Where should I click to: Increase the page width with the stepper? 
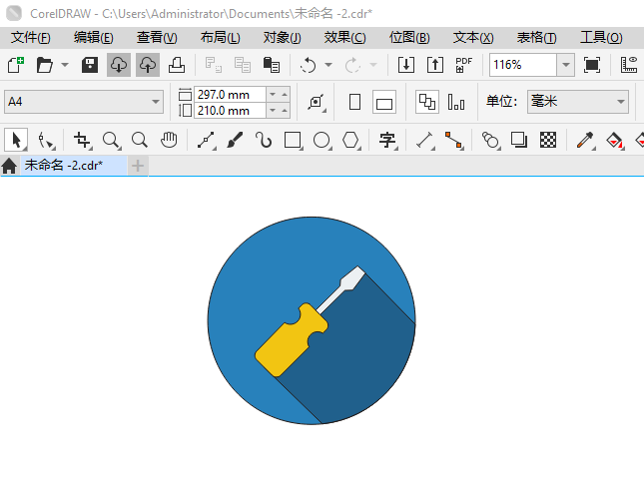(285, 95)
